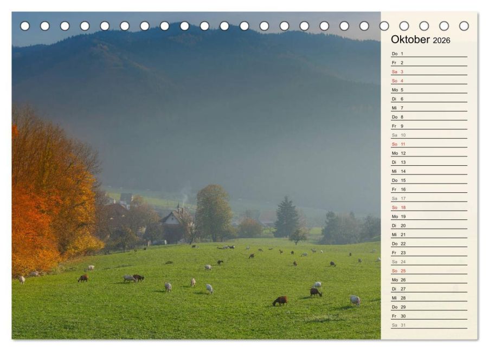Choose the Mi 7 date line
489x351 pixels.
pos(428,108)
